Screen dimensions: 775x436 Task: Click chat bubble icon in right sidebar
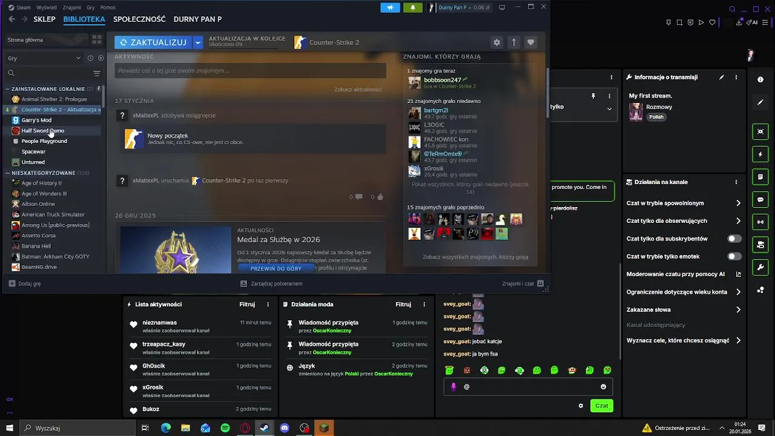760,200
